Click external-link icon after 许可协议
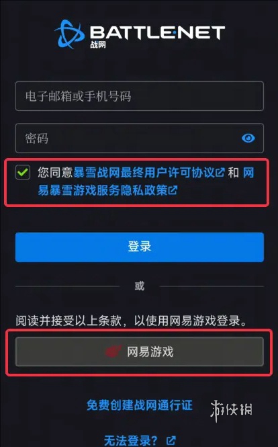The width and height of the screenshot is (278, 447). coord(220,173)
